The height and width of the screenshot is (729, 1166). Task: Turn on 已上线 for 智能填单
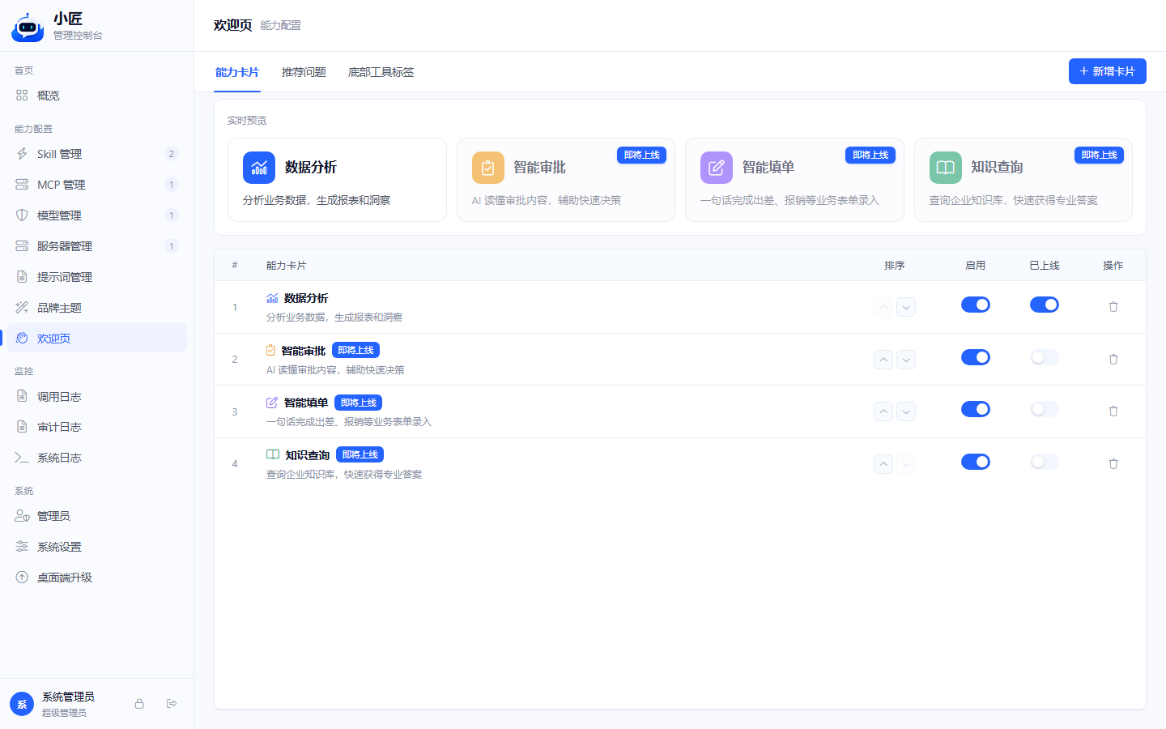[1045, 409]
